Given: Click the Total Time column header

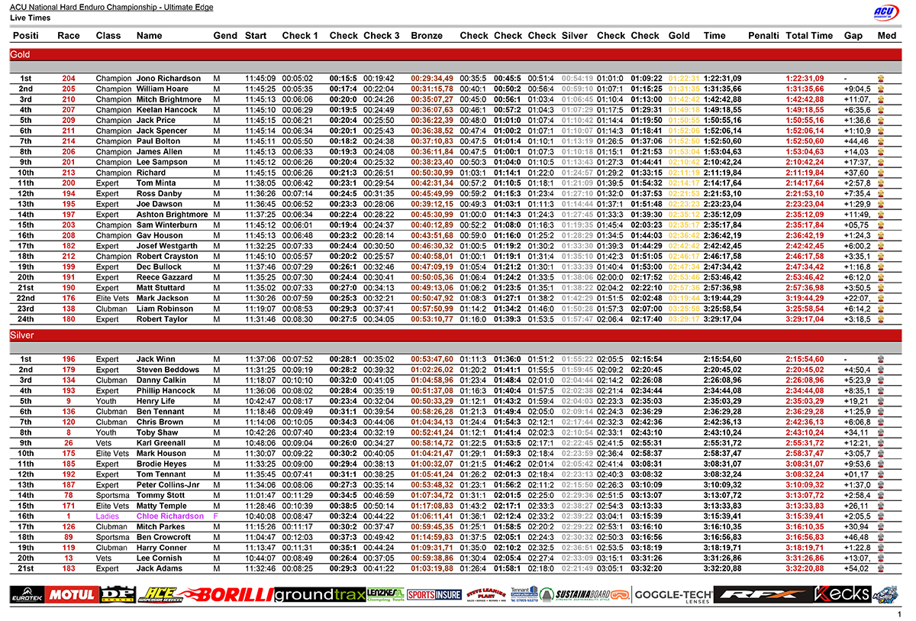Looking at the screenshot, I should click(x=809, y=36).
